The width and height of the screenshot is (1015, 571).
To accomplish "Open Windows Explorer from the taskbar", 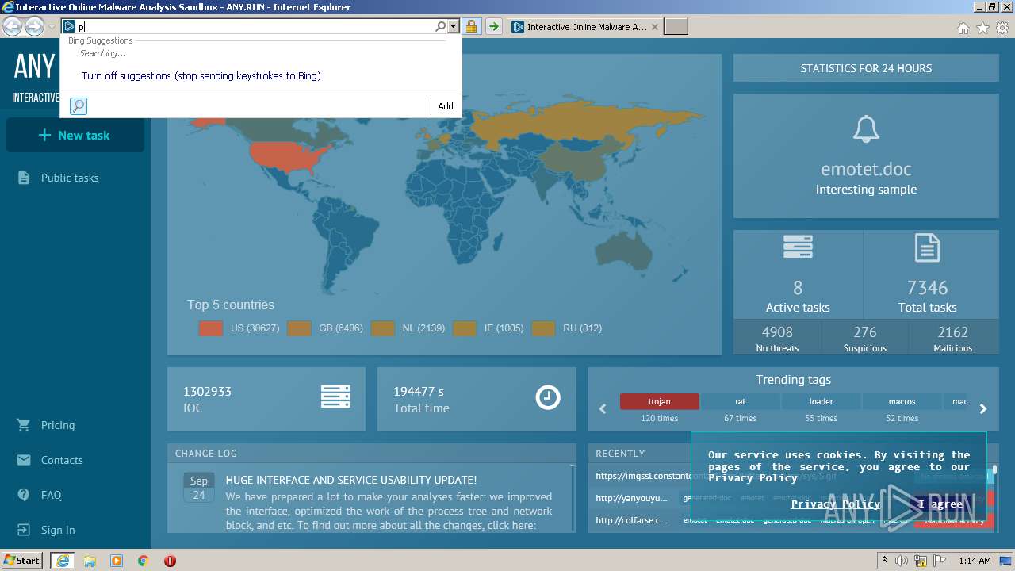I will tap(90, 561).
